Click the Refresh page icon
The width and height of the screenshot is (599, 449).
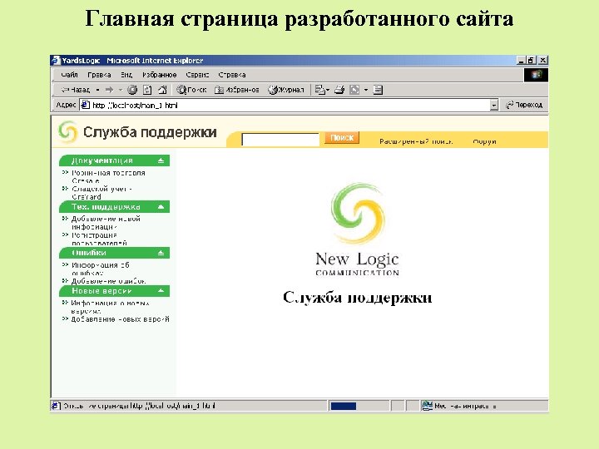pos(147,90)
